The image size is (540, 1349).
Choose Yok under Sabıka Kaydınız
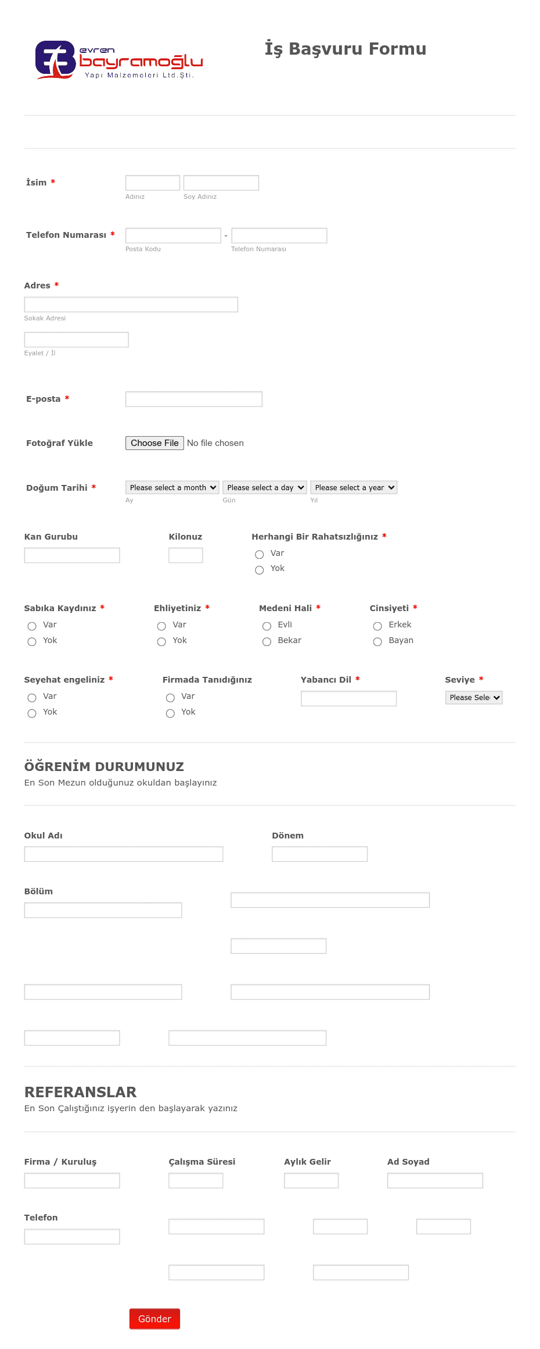[x=32, y=641]
